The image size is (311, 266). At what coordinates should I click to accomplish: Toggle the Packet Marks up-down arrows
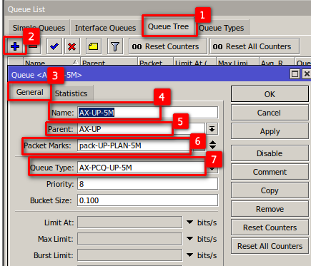pos(212,145)
